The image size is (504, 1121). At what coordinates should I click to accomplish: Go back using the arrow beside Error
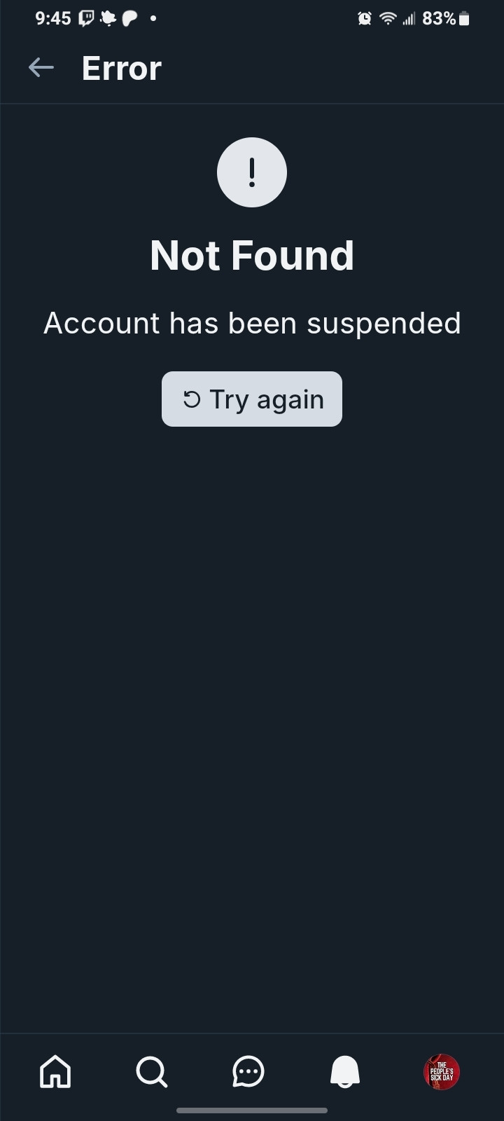[x=41, y=68]
